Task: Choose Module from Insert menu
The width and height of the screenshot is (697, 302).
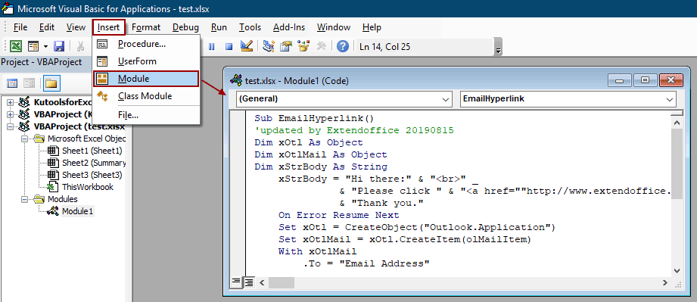Action: click(146, 79)
